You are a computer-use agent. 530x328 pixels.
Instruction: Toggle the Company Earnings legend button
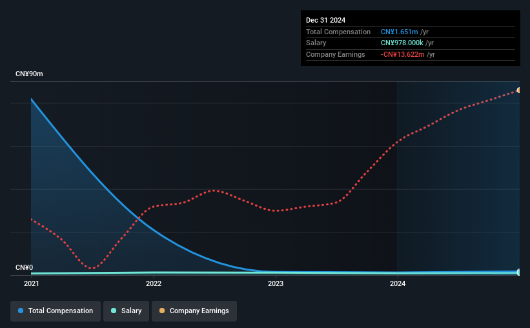(194, 311)
